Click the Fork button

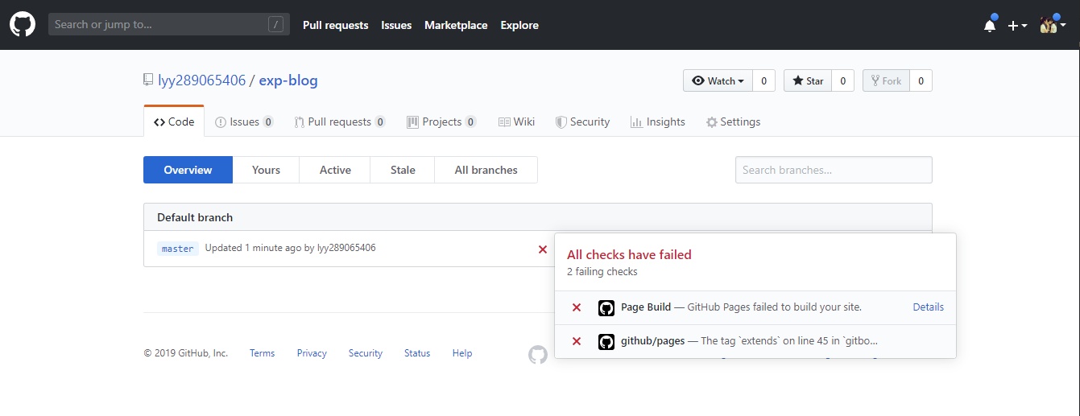[886, 80]
